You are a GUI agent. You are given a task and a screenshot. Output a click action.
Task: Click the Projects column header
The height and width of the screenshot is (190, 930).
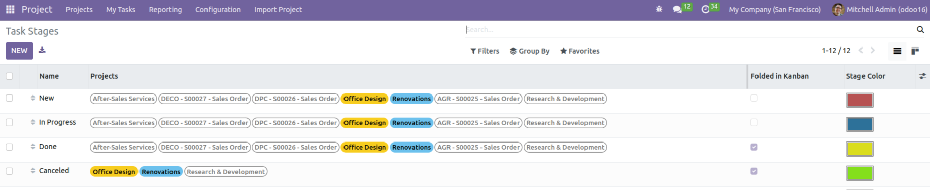[x=104, y=76]
